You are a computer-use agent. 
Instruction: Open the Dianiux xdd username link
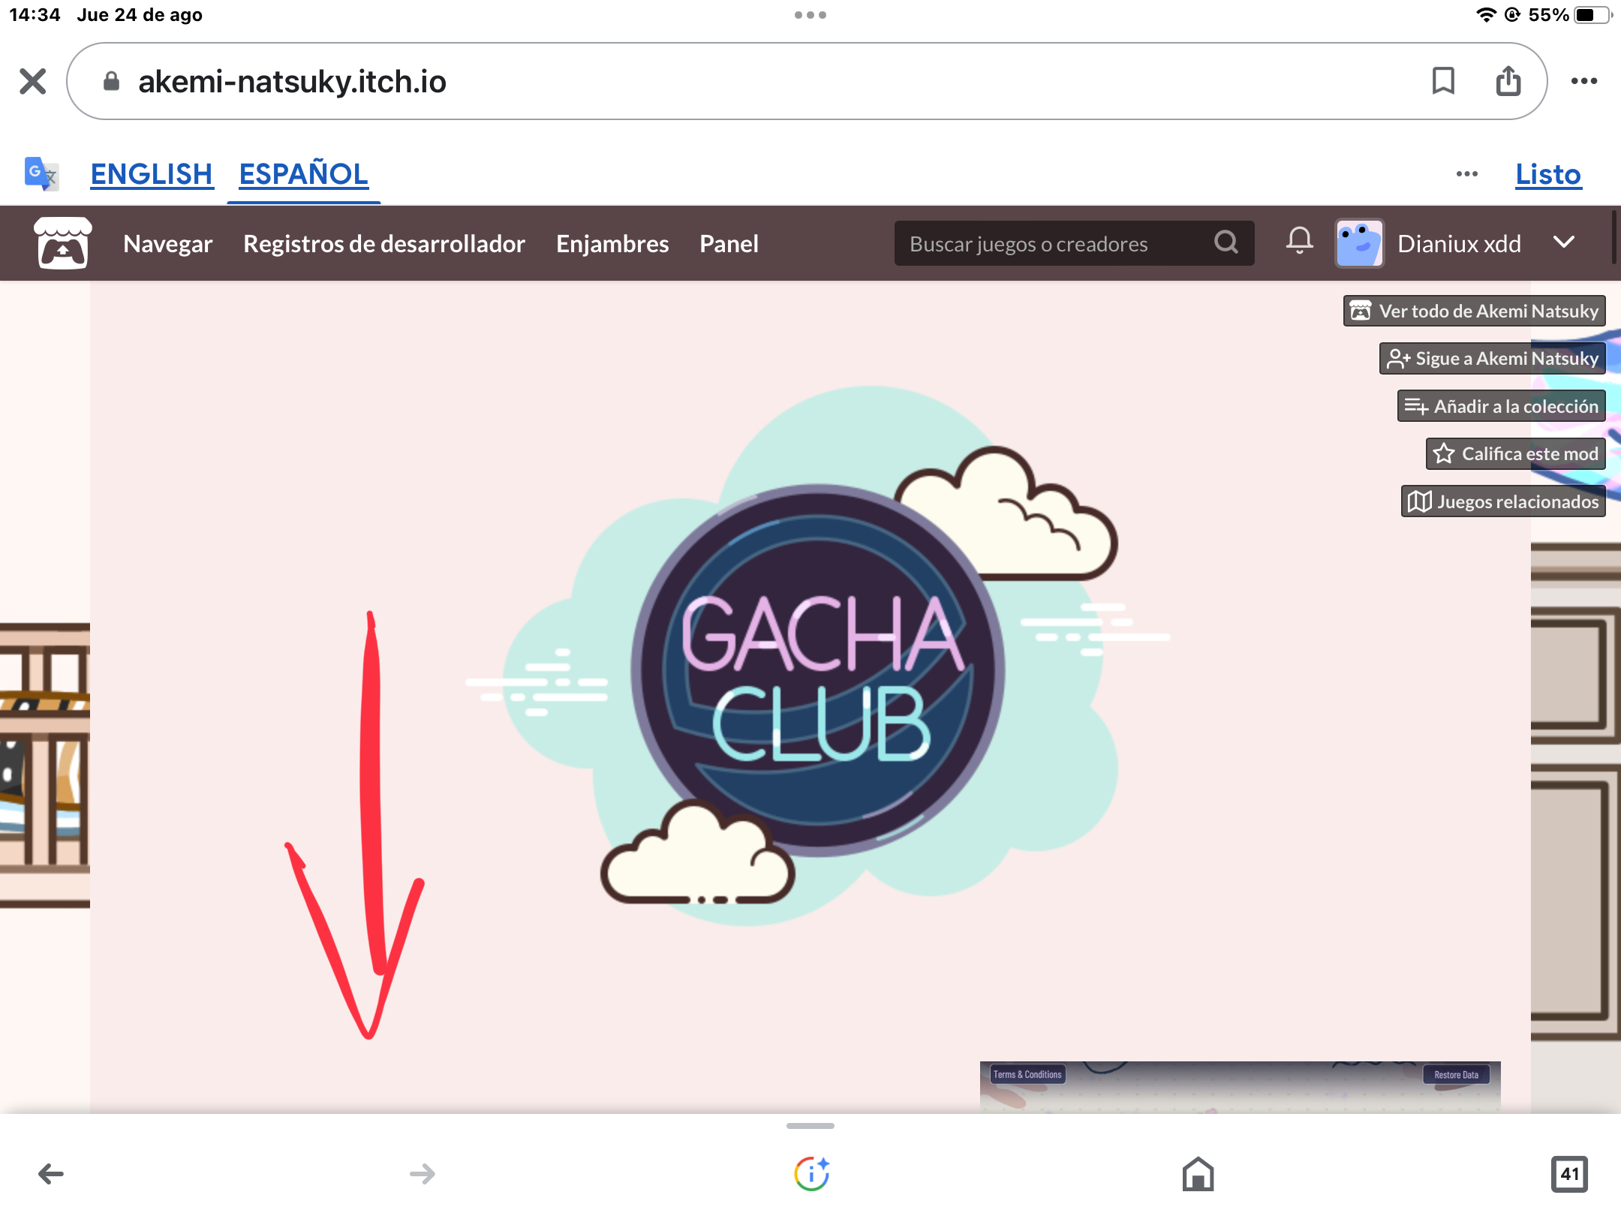1459,244
